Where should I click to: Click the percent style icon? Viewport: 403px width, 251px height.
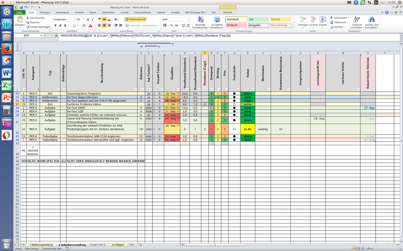pyautogui.click(x=171, y=25)
